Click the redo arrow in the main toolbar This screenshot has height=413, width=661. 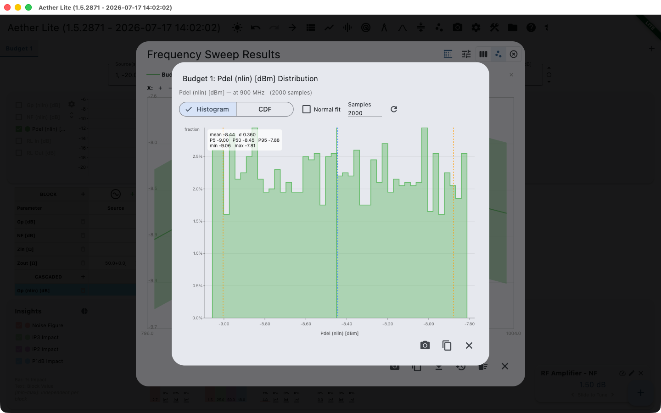point(274,28)
